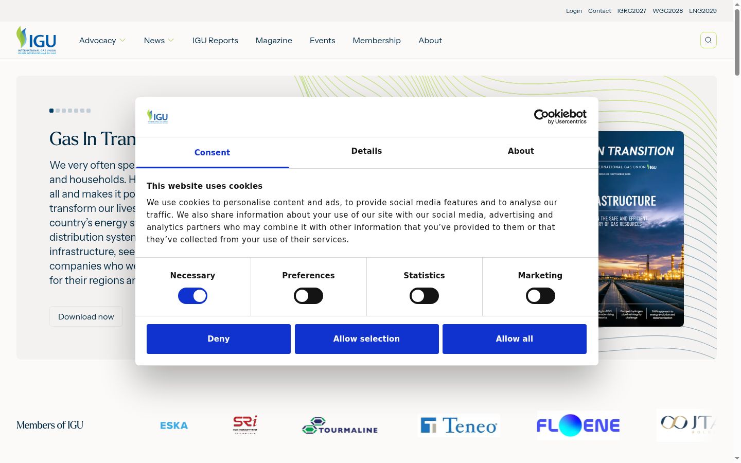Open the Magazine navigation item

[274, 41]
